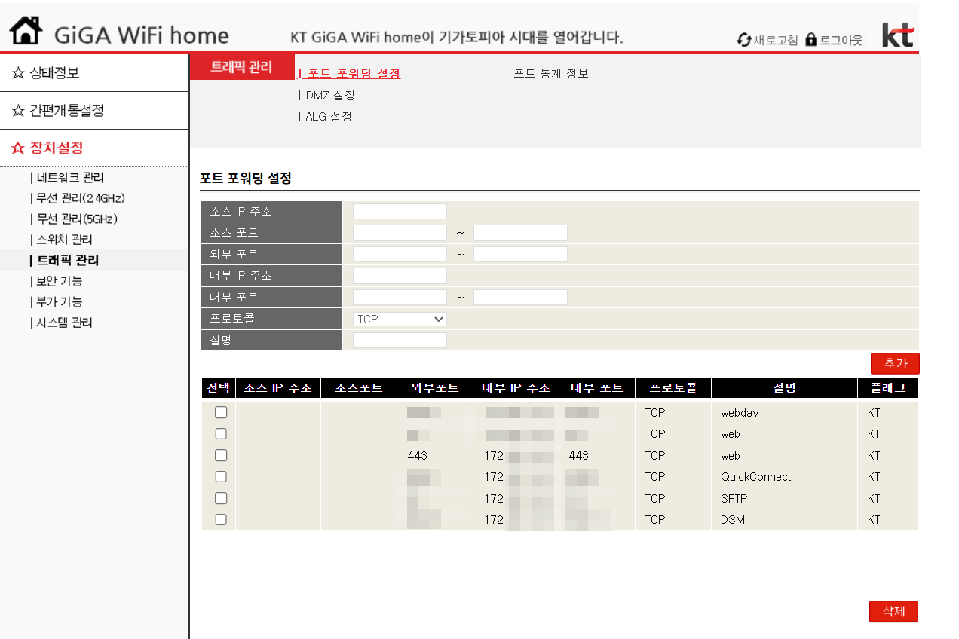Click the KT logo
This screenshot has height=639, width=959.
(x=898, y=36)
